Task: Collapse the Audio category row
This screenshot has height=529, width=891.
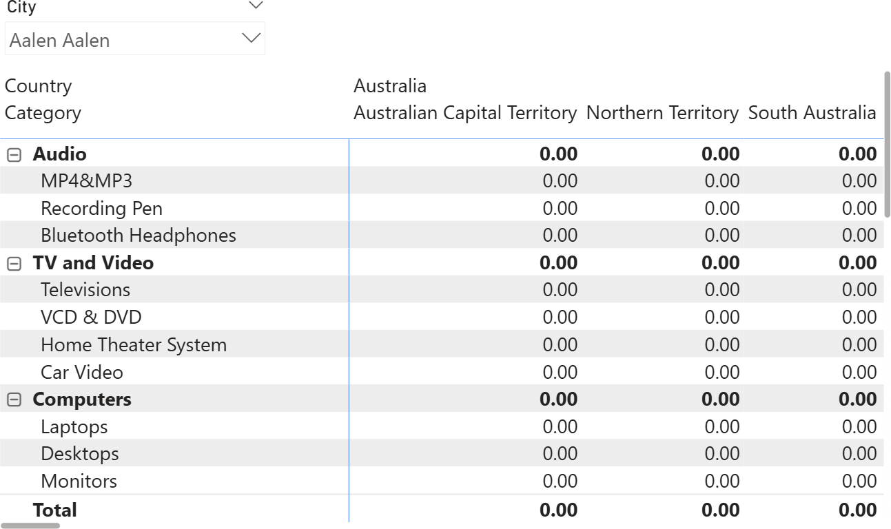Action: click(14, 154)
